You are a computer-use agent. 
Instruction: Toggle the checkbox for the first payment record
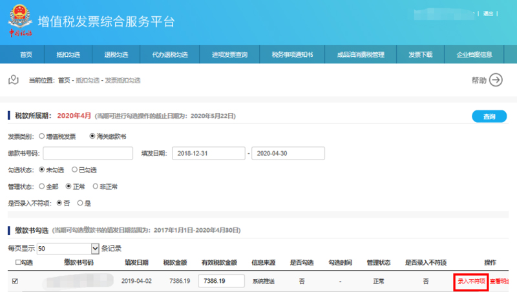[x=16, y=281]
